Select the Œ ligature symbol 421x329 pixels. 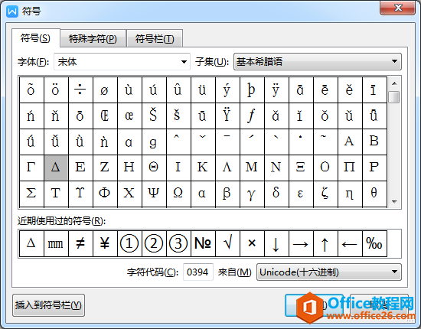click(x=105, y=116)
